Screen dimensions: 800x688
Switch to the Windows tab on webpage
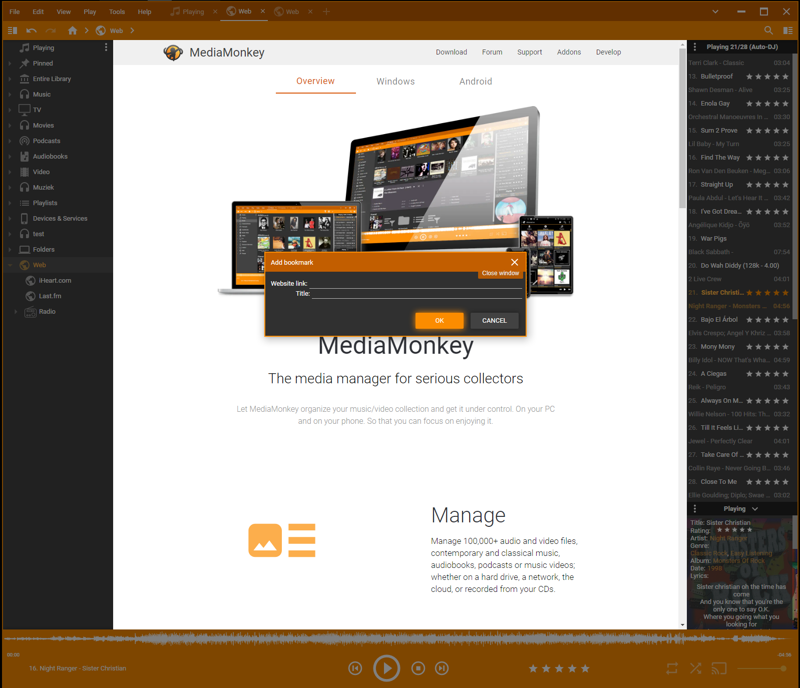tap(395, 82)
